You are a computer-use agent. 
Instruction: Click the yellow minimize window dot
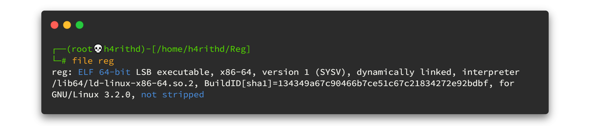pyautogui.click(x=67, y=25)
